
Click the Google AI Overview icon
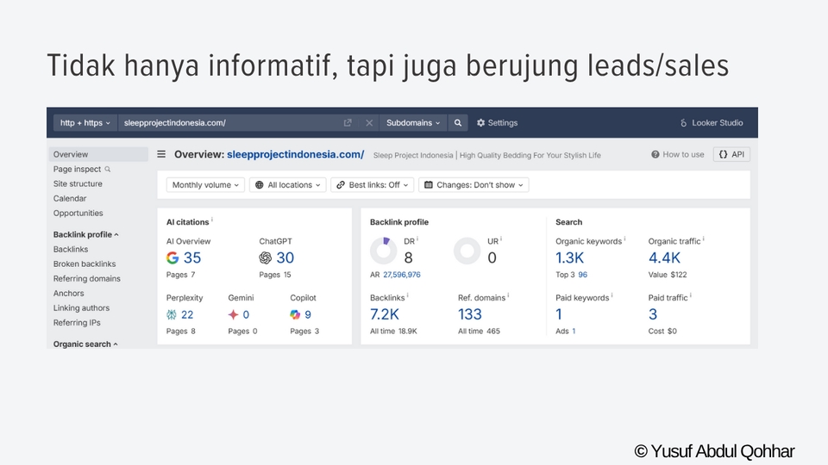click(172, 257)
